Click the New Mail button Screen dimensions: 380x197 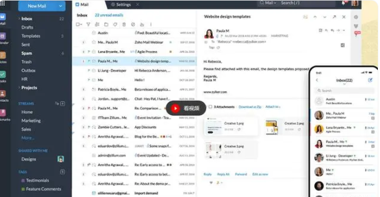(37, 6)
